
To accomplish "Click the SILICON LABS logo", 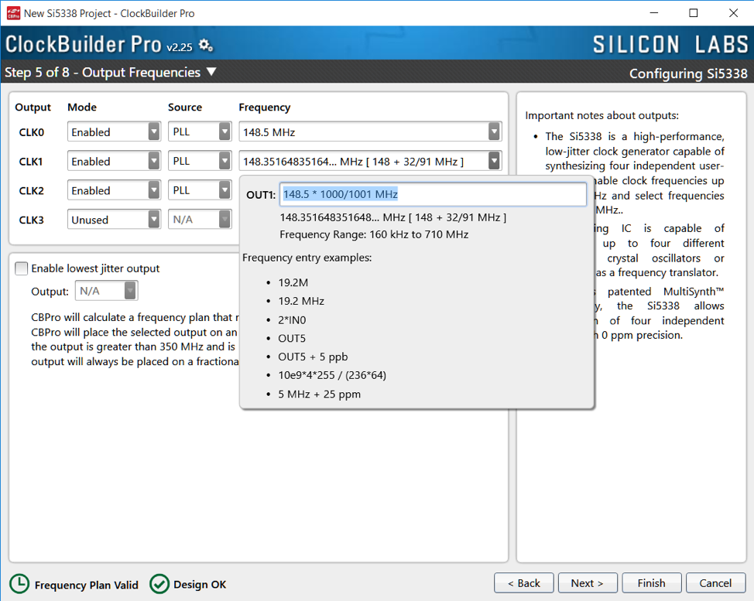I will (670, 45).
